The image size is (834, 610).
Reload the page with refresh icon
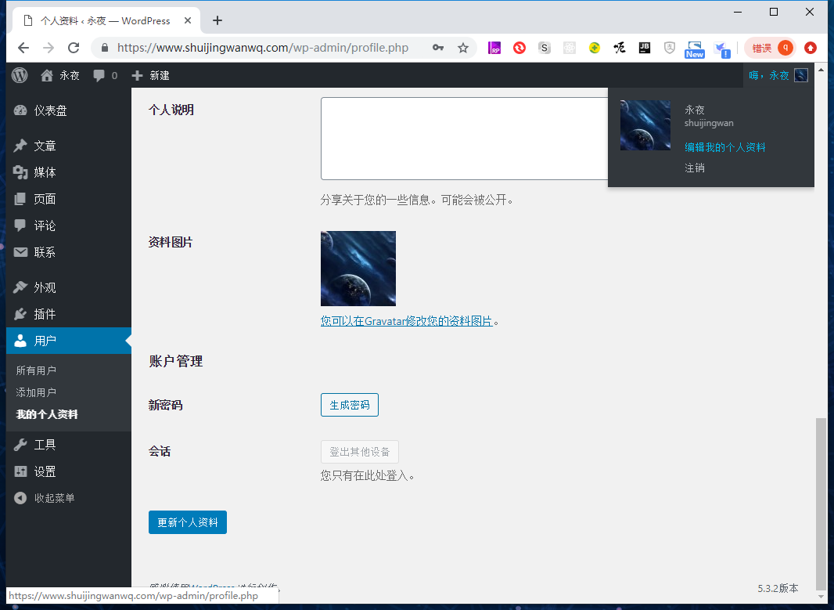point(74,48)
